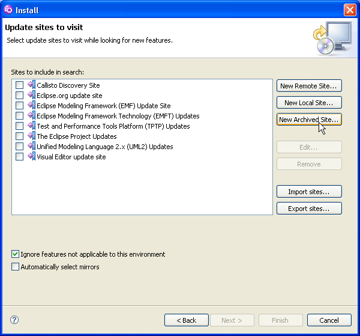Click the UML2 Updates site icon
The height and width of the screenshot is (336, 360).
32,146
